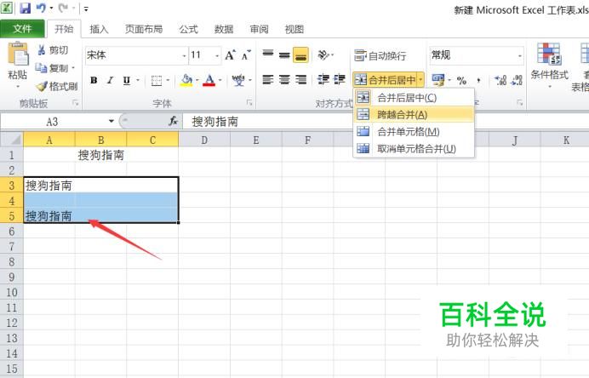Click the select all corner button

pos(12,140)
